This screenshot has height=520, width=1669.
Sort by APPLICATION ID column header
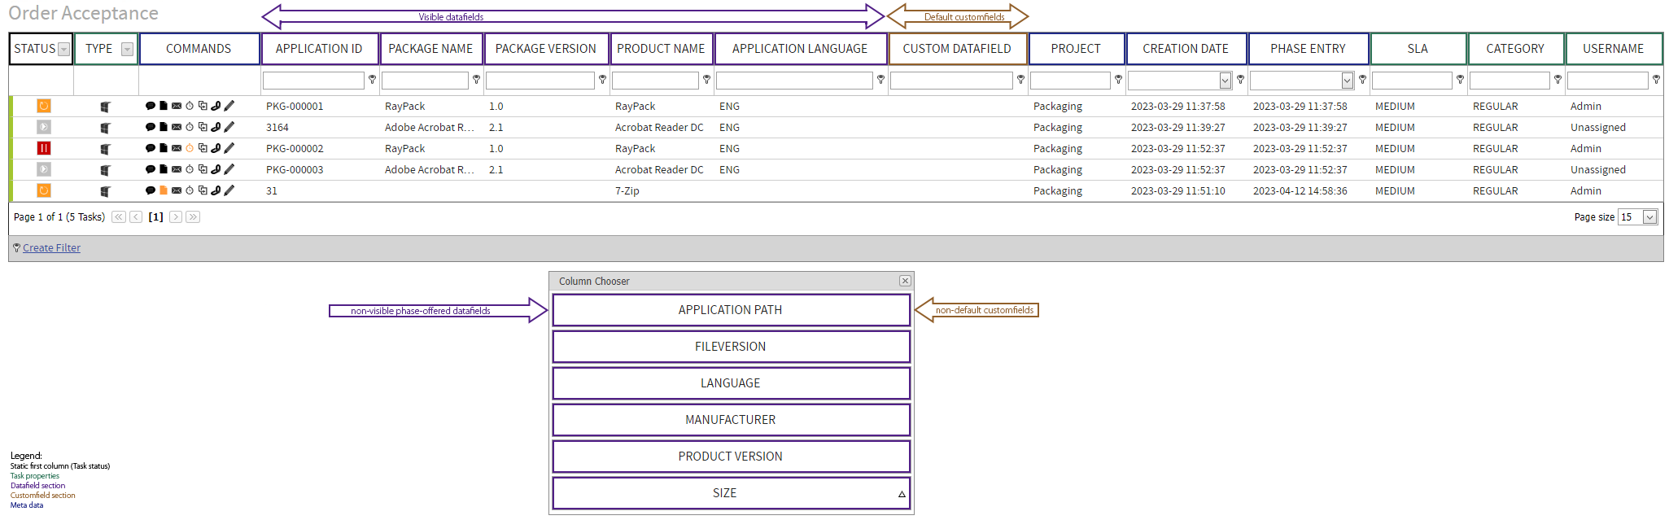[x=319, y=49]
